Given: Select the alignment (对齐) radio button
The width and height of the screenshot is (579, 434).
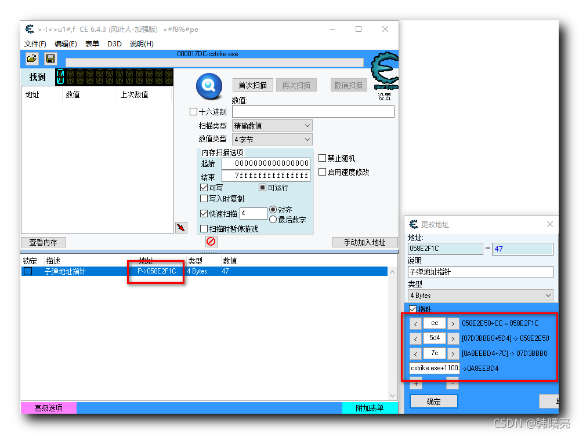Looking at the screenshot, I should pos(273,209).
